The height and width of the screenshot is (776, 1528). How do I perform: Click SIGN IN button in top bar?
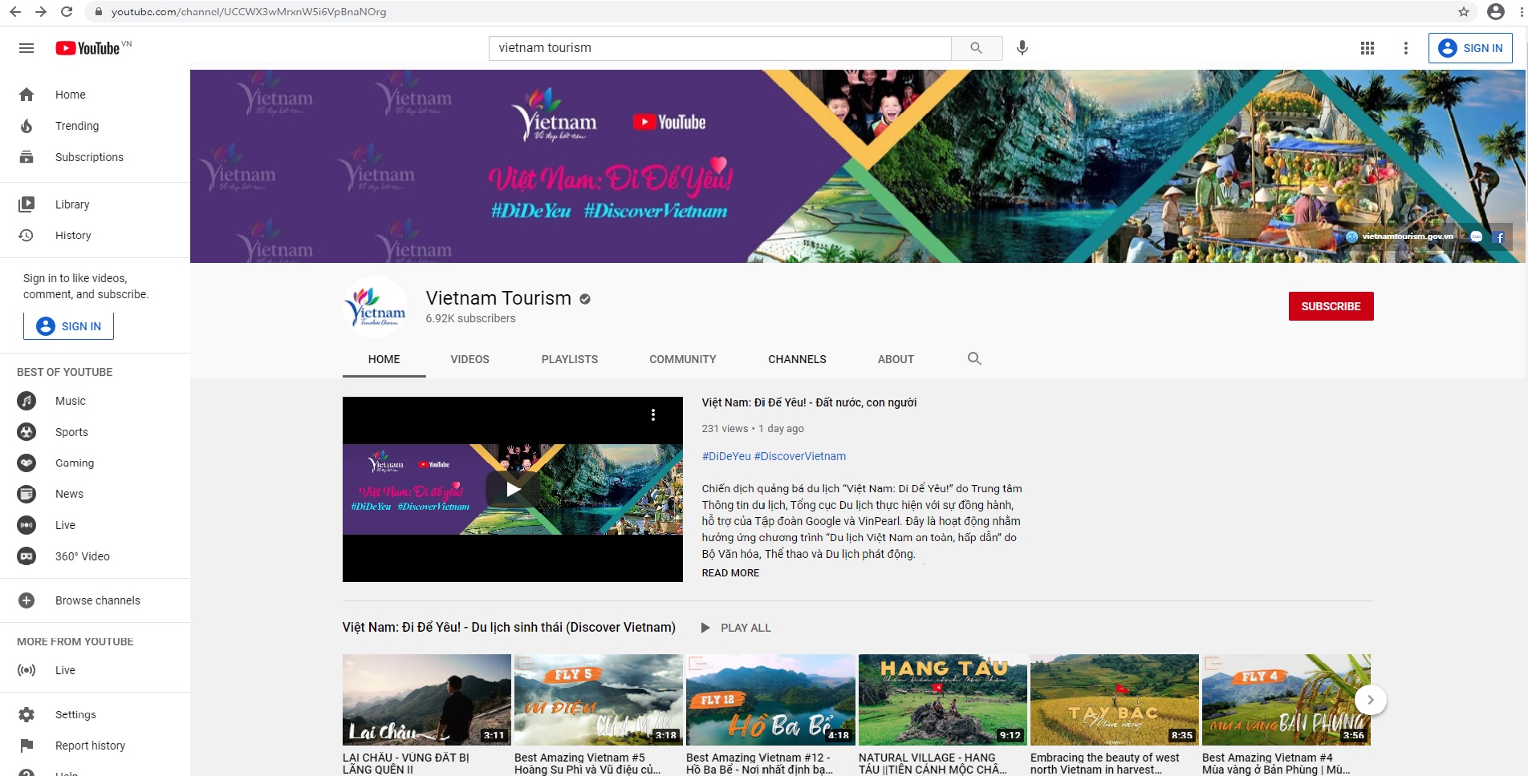coord(1470,48)
